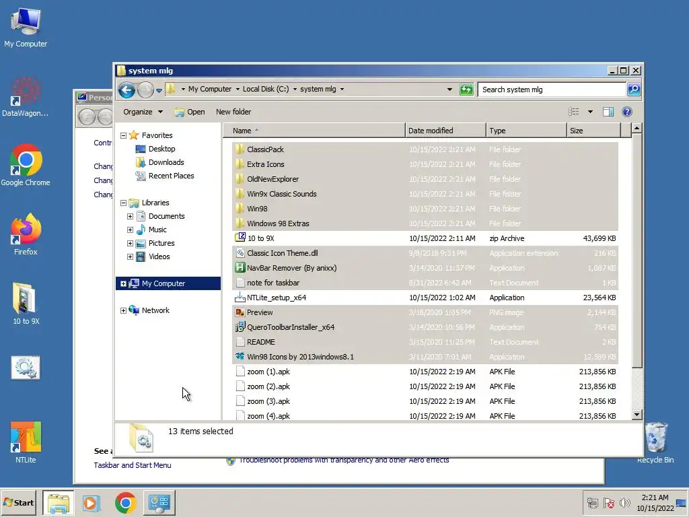The image size is (689, 517).
Task: Go back with the Explorer Back arrow
Action: tap(126, 90)
